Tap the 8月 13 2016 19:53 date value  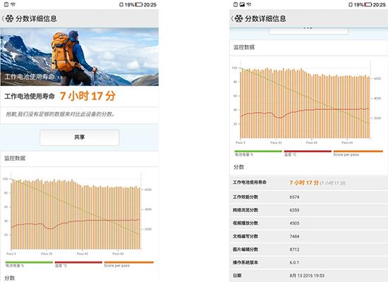click(x=307, y=276)
